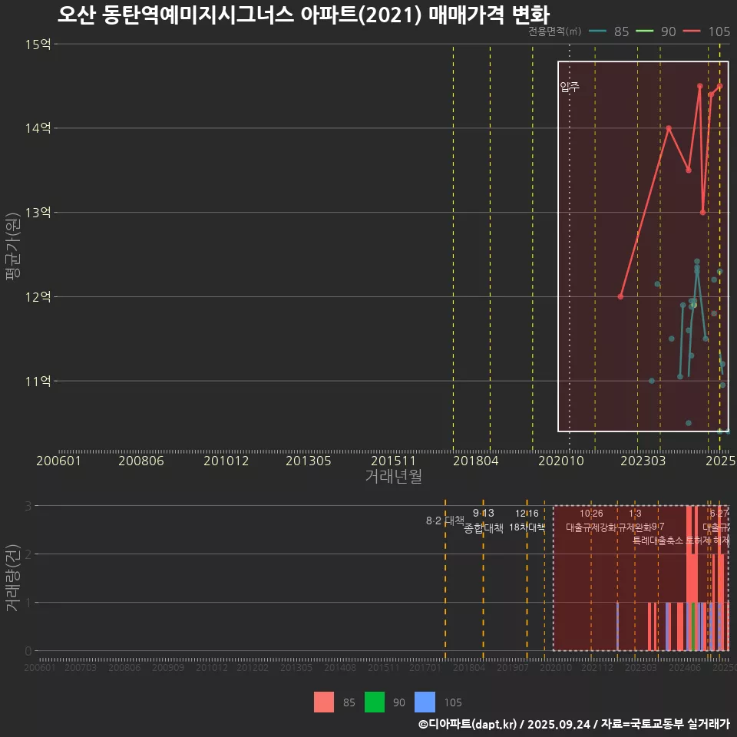Click the red 85 swatch in bottom legend
This screenshot has height=737, width=737.
324,702
